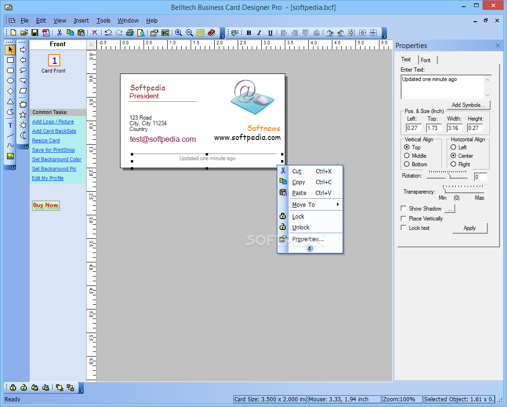Screen dimensions: 507x407
Task: Click the BG background toolbar icon
Action: 165,33
